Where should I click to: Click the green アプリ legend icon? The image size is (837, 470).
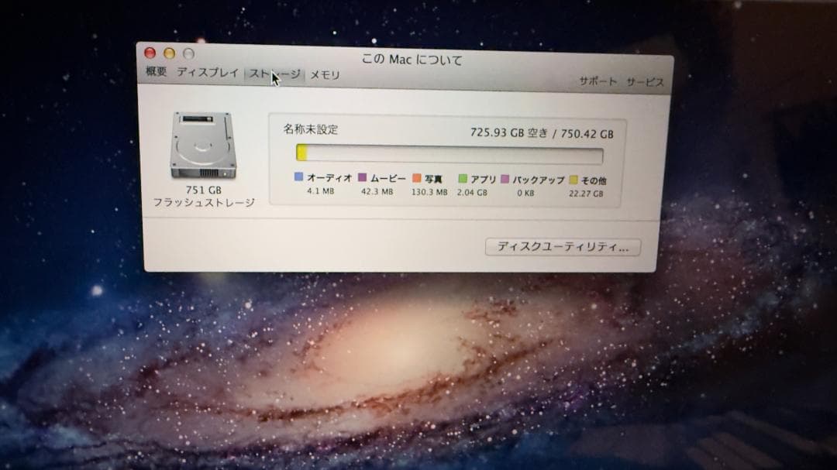pyautogui.click(x=463, y=177)
